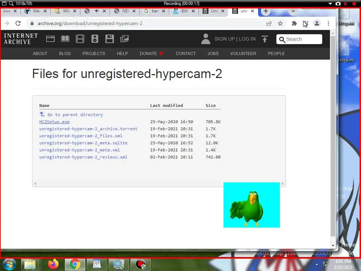Viewport: 361px width, 271px height.
Task: Click the SIGN UP link
Action: click(x=225, y=39)
